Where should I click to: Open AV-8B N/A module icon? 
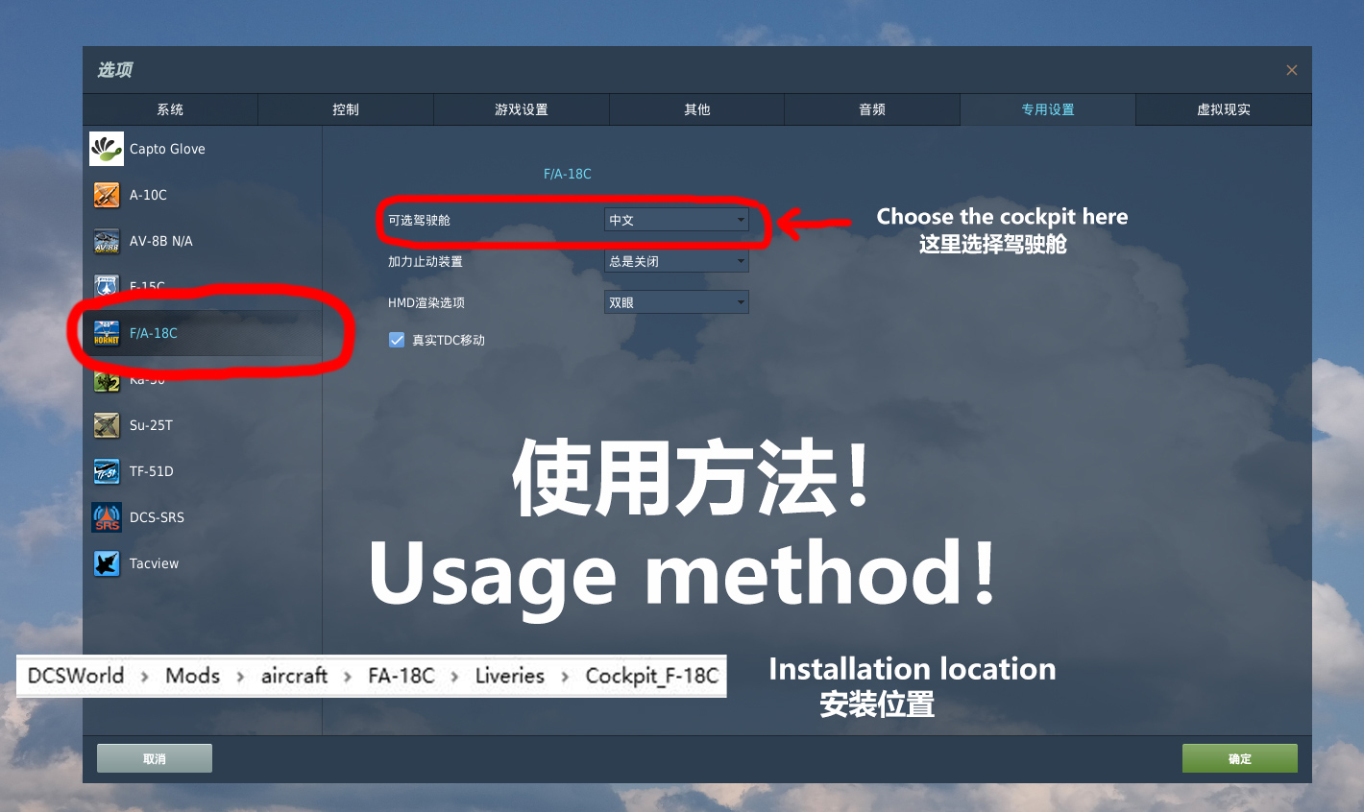click(107, 241)
